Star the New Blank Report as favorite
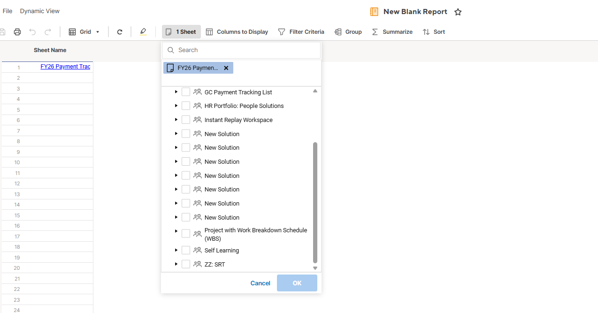Viewport: 598px width, 313px height. tap(458, 12)
